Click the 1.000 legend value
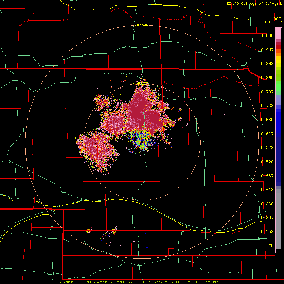 [x=267, y=35]
